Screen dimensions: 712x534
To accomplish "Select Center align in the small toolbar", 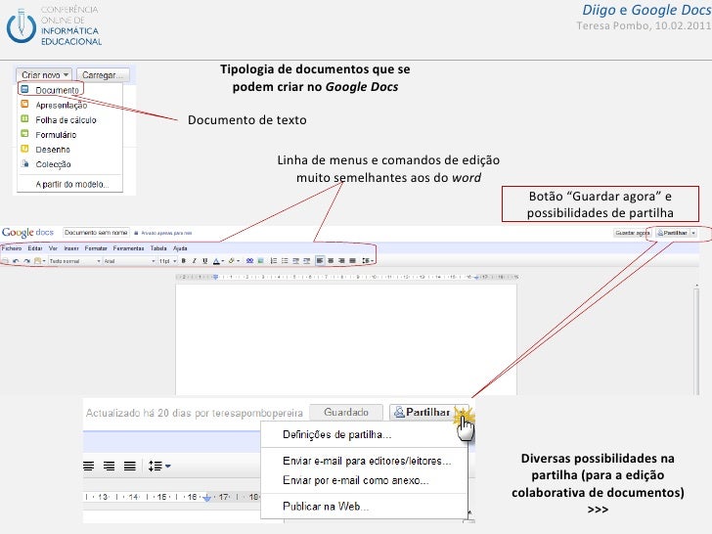I will (331, 260).
